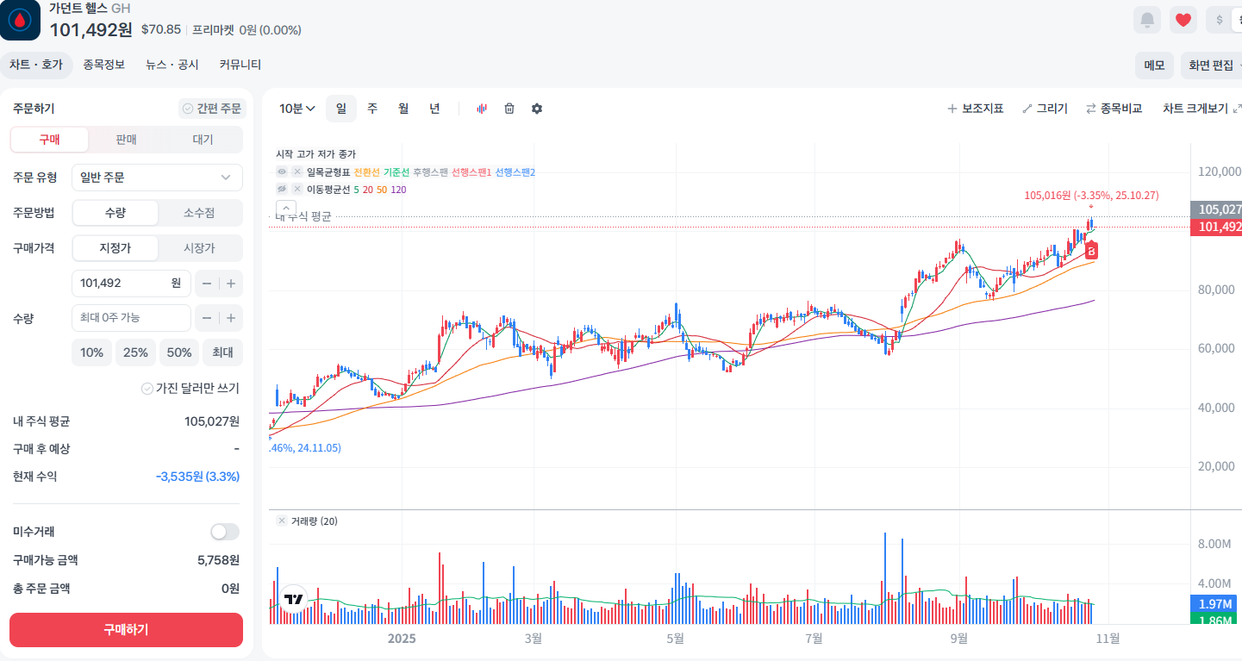Open the 종목정보 tab
This screenshot has width=1242, height=661.
tap(104, 65)
